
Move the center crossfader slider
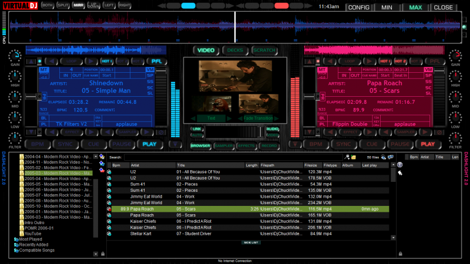(260, 132)
